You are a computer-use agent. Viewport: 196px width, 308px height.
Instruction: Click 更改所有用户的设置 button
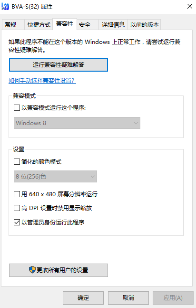pyautogui.click(x=59, y=270)
